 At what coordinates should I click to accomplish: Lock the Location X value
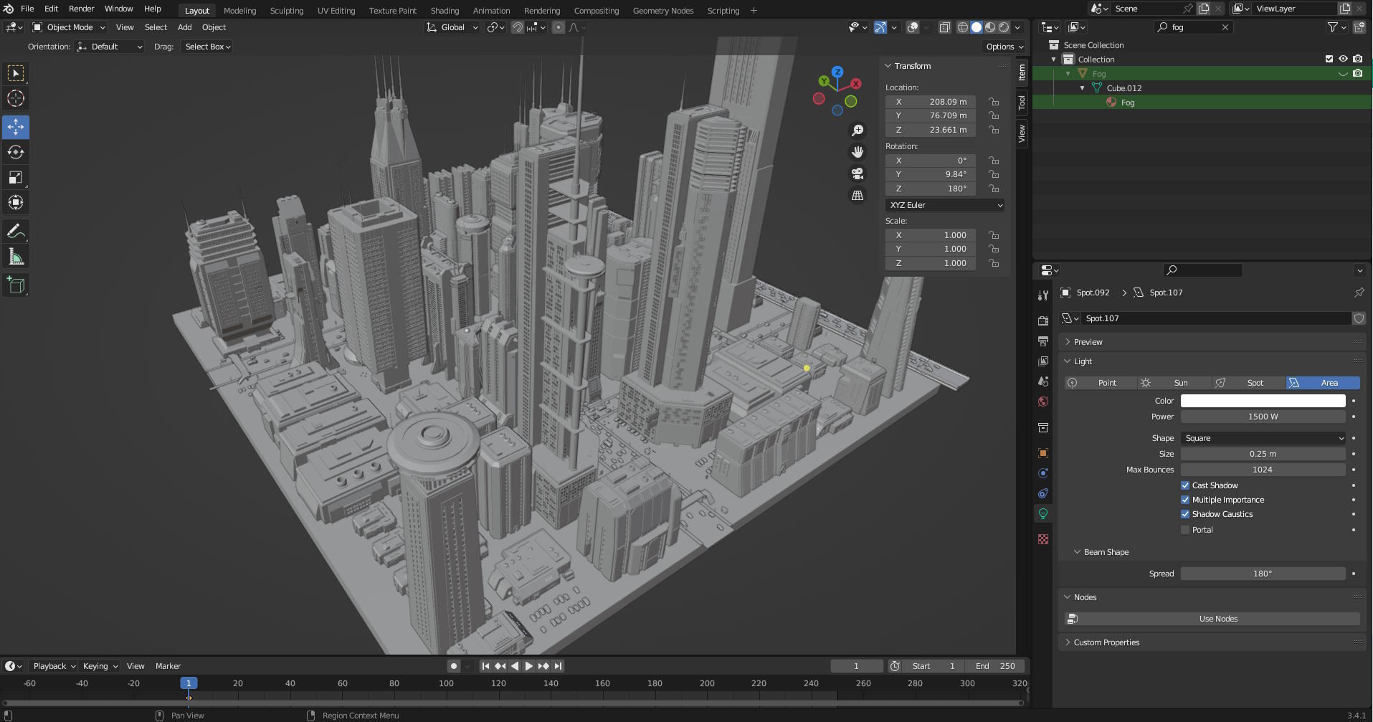pos(994,102)
